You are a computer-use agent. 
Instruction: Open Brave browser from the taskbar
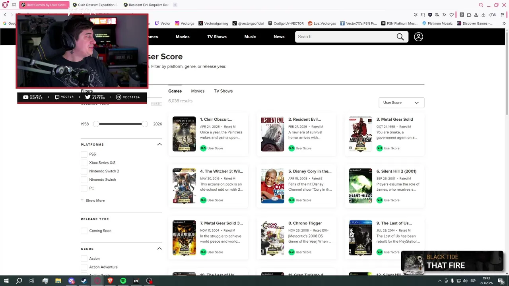point(110,281)
